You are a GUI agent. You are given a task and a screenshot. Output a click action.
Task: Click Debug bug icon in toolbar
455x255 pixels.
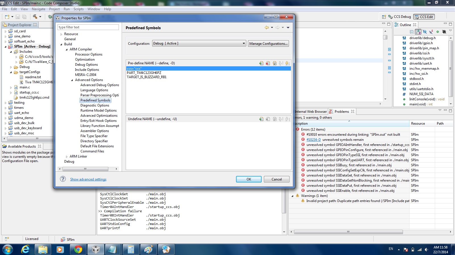(50, 17)
